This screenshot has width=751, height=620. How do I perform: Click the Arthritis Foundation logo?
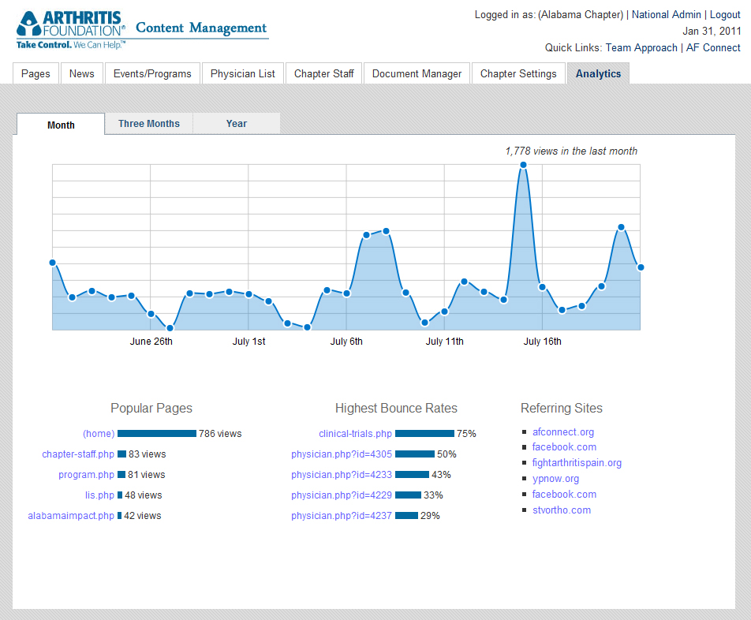71,30
